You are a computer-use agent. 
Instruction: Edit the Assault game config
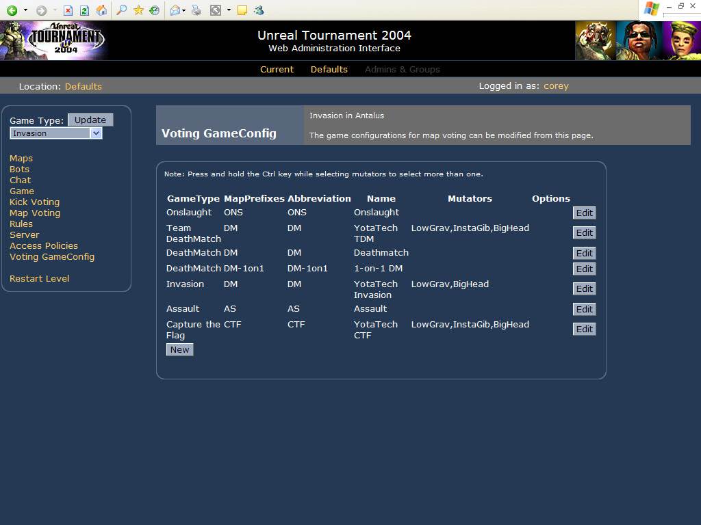[585, 310]
